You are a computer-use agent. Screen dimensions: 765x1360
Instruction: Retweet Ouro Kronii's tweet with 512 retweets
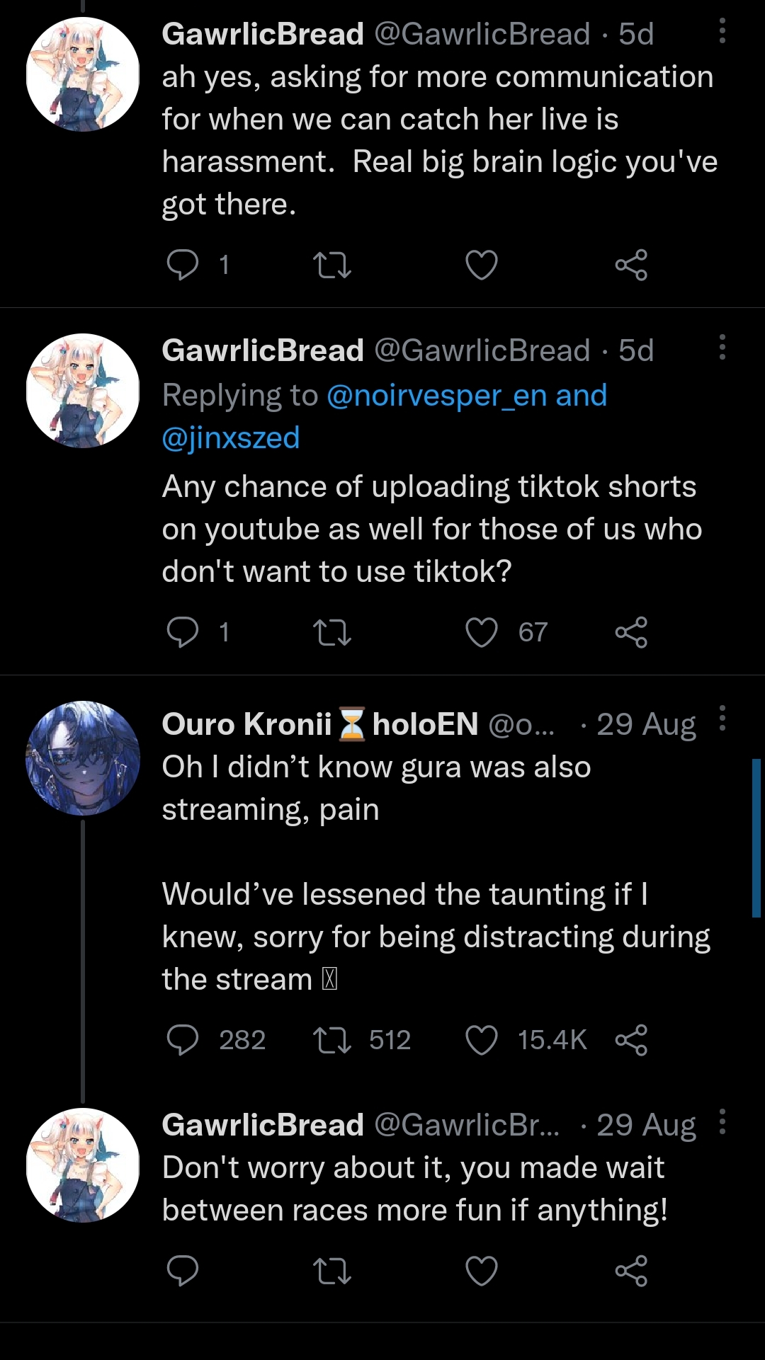pos(332,1040)
